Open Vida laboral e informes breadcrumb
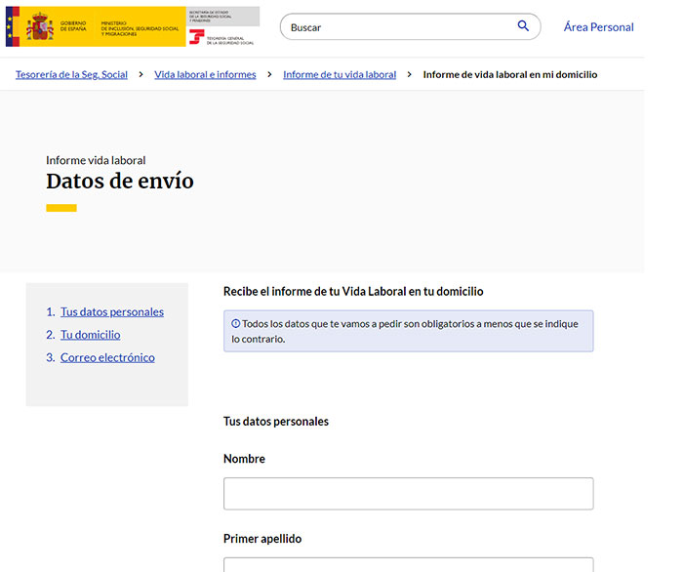 click(x=205, y=74)
